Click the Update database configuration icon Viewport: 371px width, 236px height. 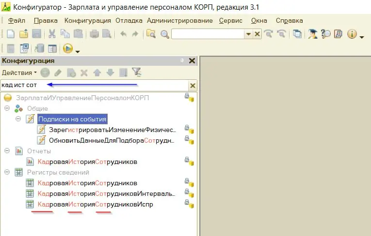point(39,48)
